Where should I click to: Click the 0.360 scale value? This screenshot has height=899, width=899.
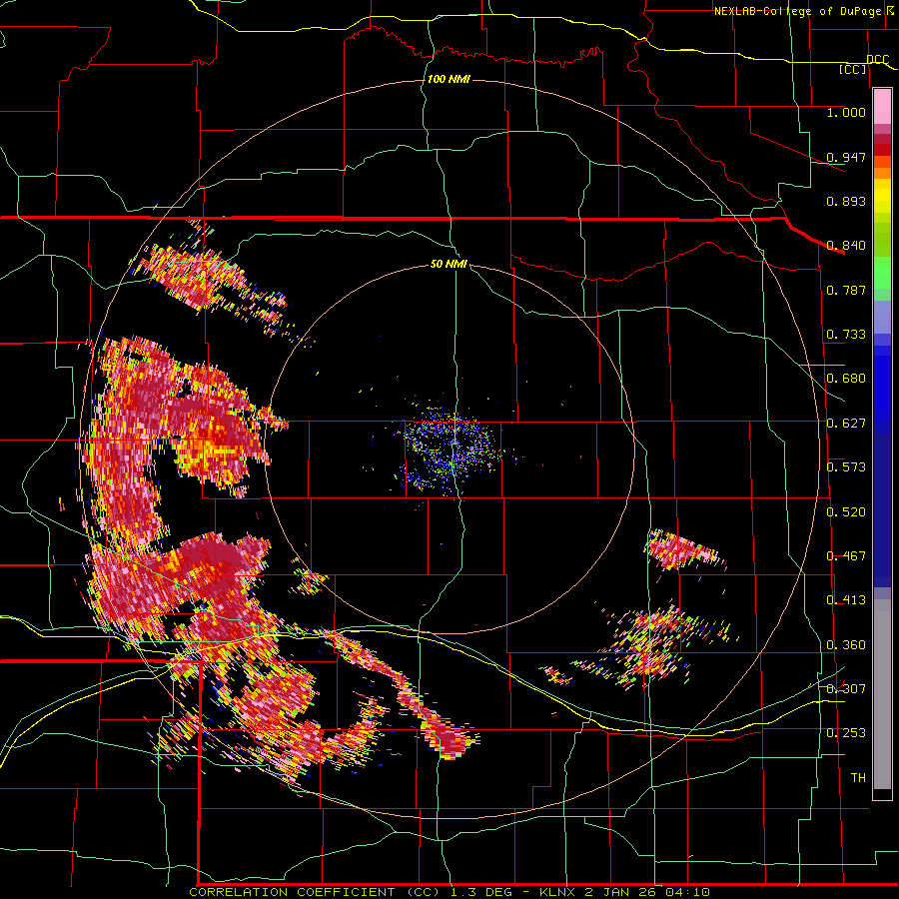tap(846, 644)
